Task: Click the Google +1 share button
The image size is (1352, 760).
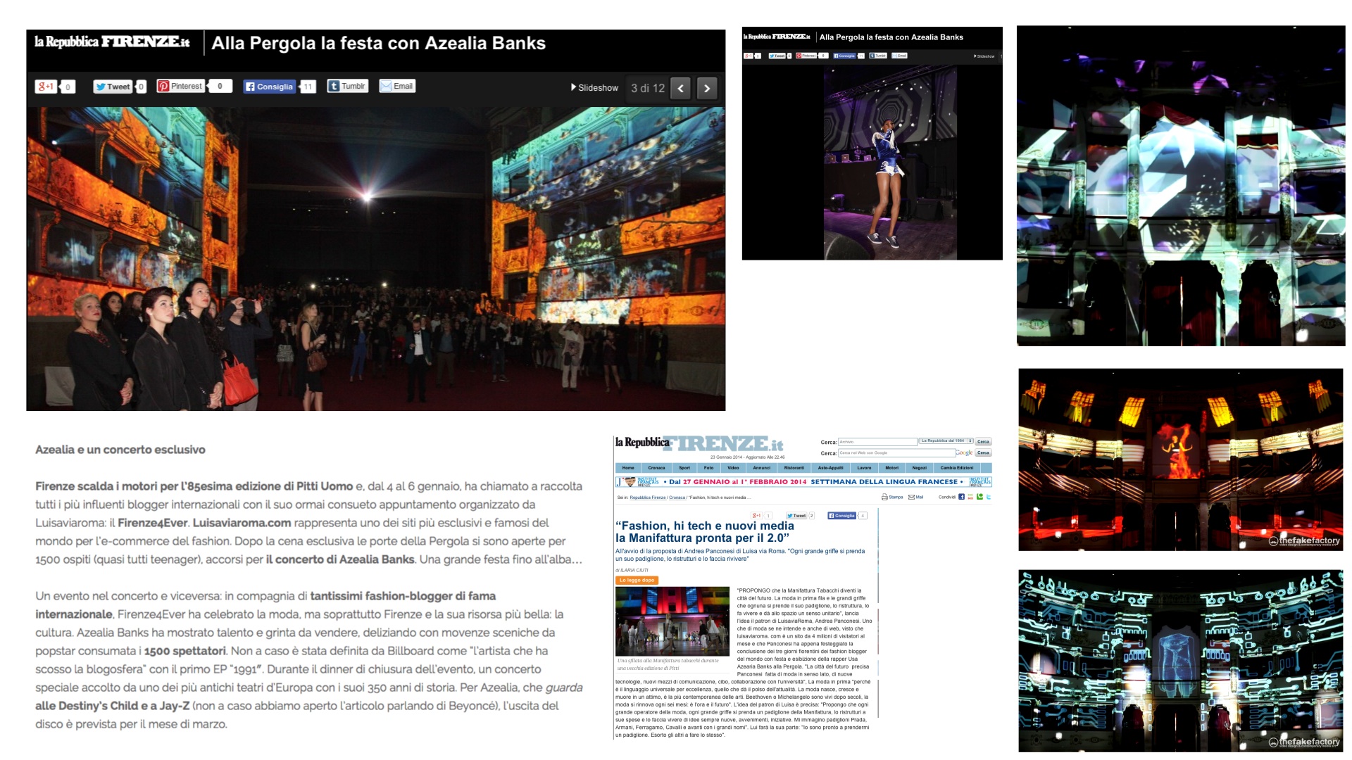Action: 46,87
